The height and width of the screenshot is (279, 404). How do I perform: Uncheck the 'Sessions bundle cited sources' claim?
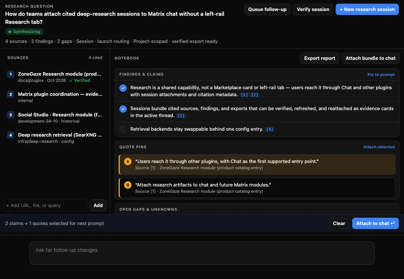(x=123, y=109)
